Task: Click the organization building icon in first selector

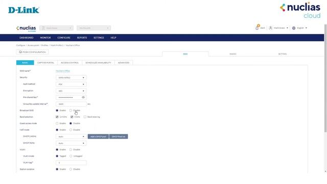Action: 43,28
